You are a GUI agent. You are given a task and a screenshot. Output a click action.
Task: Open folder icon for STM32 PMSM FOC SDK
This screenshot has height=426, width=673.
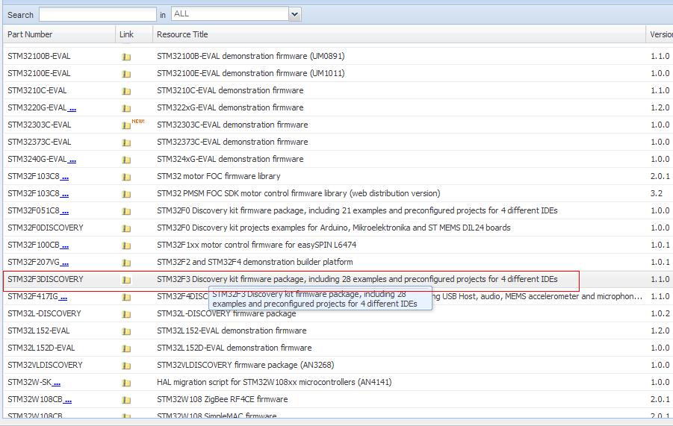tap(126, 194)
